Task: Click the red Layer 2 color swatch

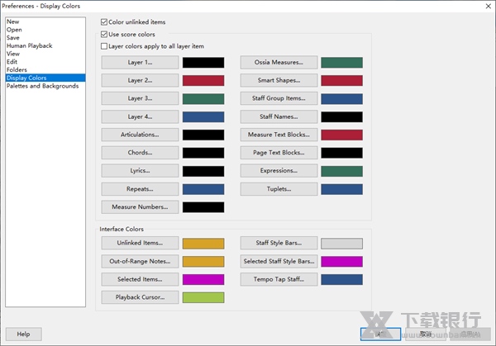Action: point(203,81)
